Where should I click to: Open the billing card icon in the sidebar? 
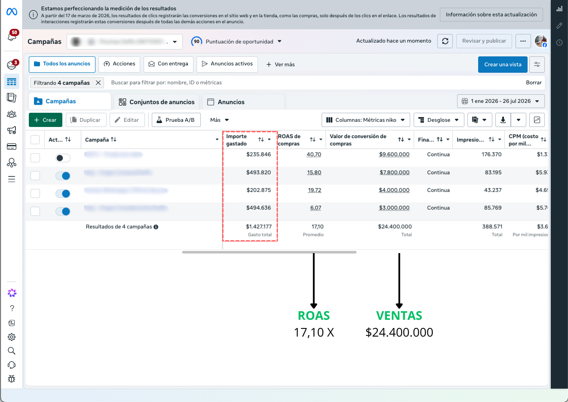click(x=12, y=147)
